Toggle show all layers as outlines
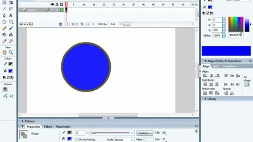The image size is (253, 142). coord(62,4)
